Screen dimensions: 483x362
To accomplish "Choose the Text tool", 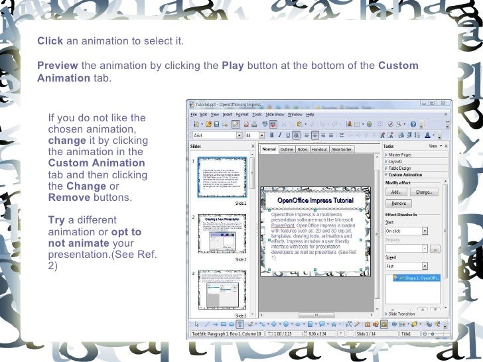I will pos(240,324).
